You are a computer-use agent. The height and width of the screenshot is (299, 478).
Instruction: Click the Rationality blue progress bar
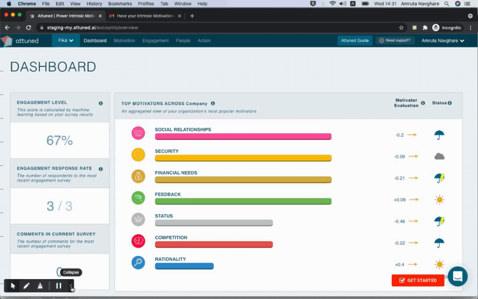pyautogui.click(x=184, y=266)
